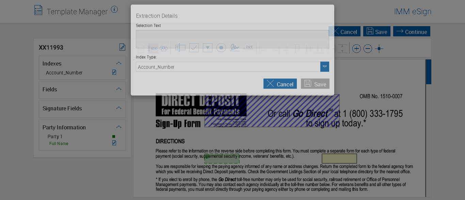Click the Extraction Details dialog title
Viewport: 465px width, 200px height.
[x=157, y=16]
